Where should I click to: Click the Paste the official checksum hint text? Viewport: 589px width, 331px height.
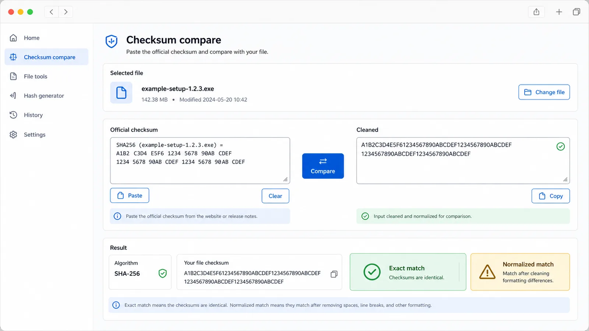191,216
